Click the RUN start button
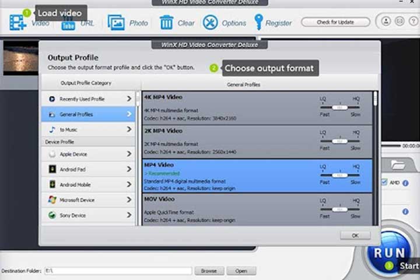The image size is (420, 280). click(x=389, y=253)
